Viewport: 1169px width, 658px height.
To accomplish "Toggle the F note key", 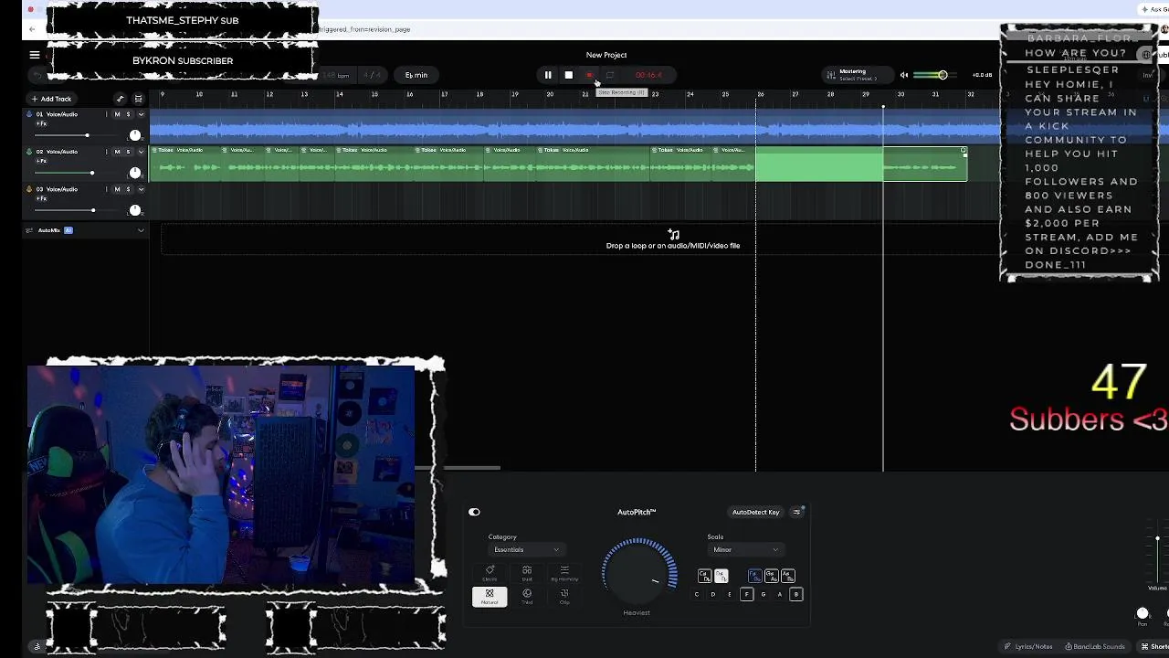I will (x=746, y=594).
